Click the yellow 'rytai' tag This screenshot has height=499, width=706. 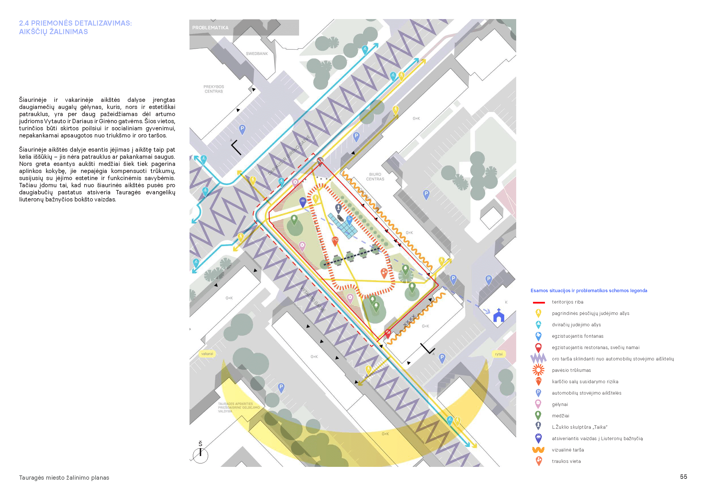coord(499,354)
